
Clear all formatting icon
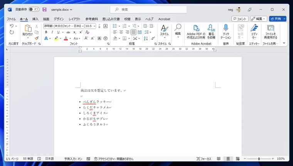click(87, 32)
